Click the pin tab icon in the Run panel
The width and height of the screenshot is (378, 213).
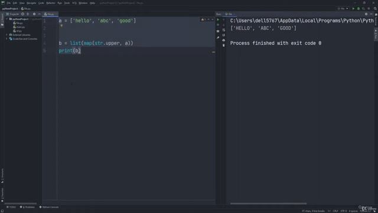218,38
